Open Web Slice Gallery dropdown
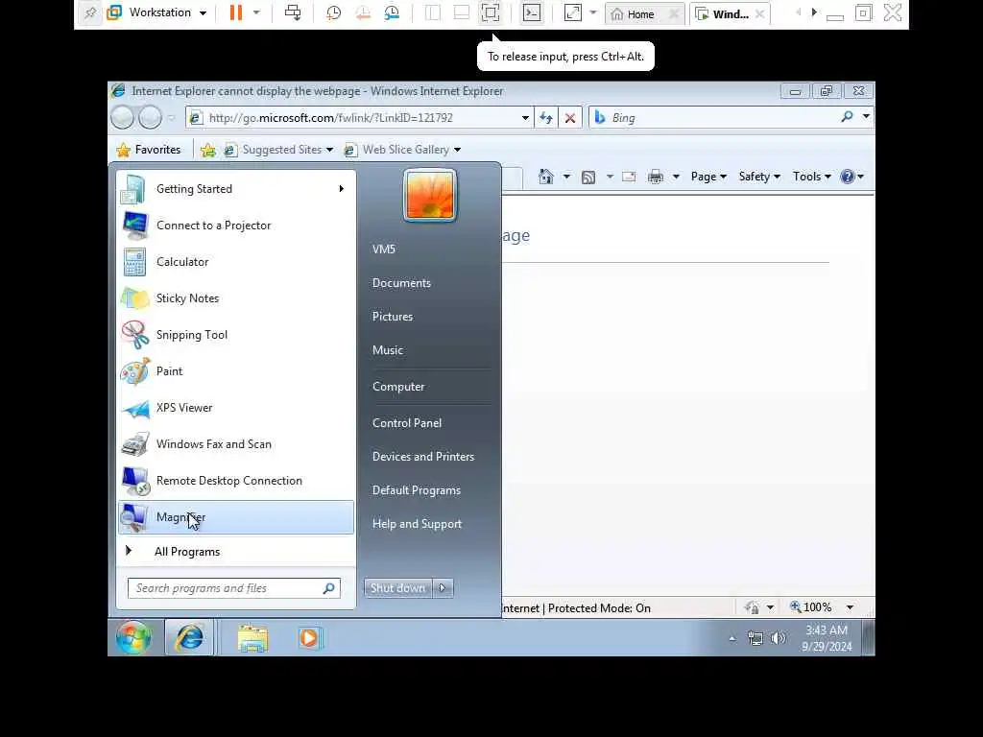Screen dimensions: 983x737 402,150
